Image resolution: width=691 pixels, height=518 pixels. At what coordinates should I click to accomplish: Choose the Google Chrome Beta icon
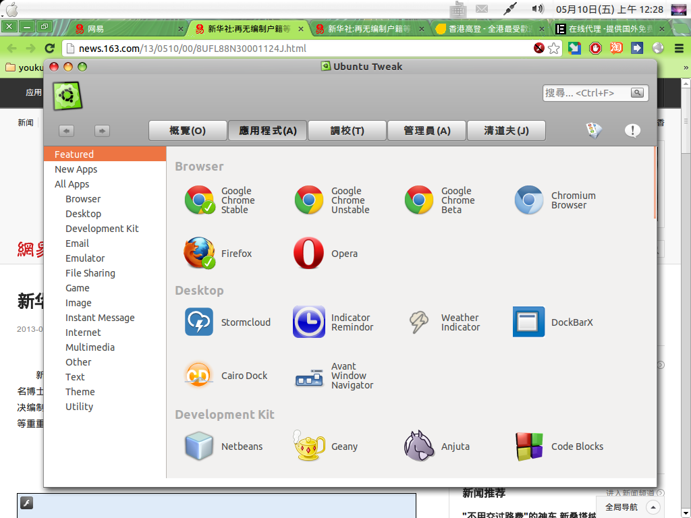[x=418, y=200]
